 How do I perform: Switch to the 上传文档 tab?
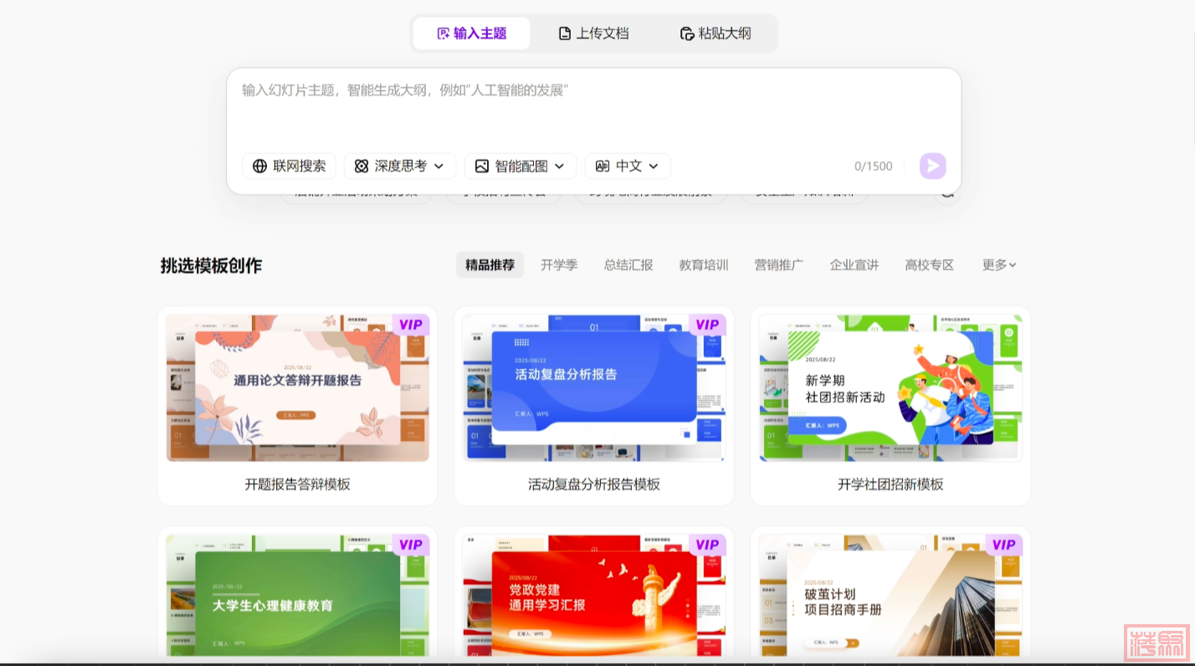(593, 33)
